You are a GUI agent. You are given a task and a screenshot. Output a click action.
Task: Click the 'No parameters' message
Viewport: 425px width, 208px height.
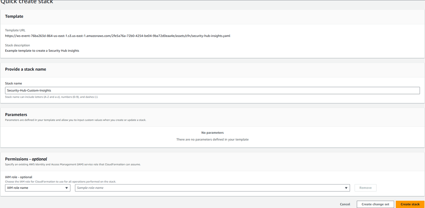point(212,132)
